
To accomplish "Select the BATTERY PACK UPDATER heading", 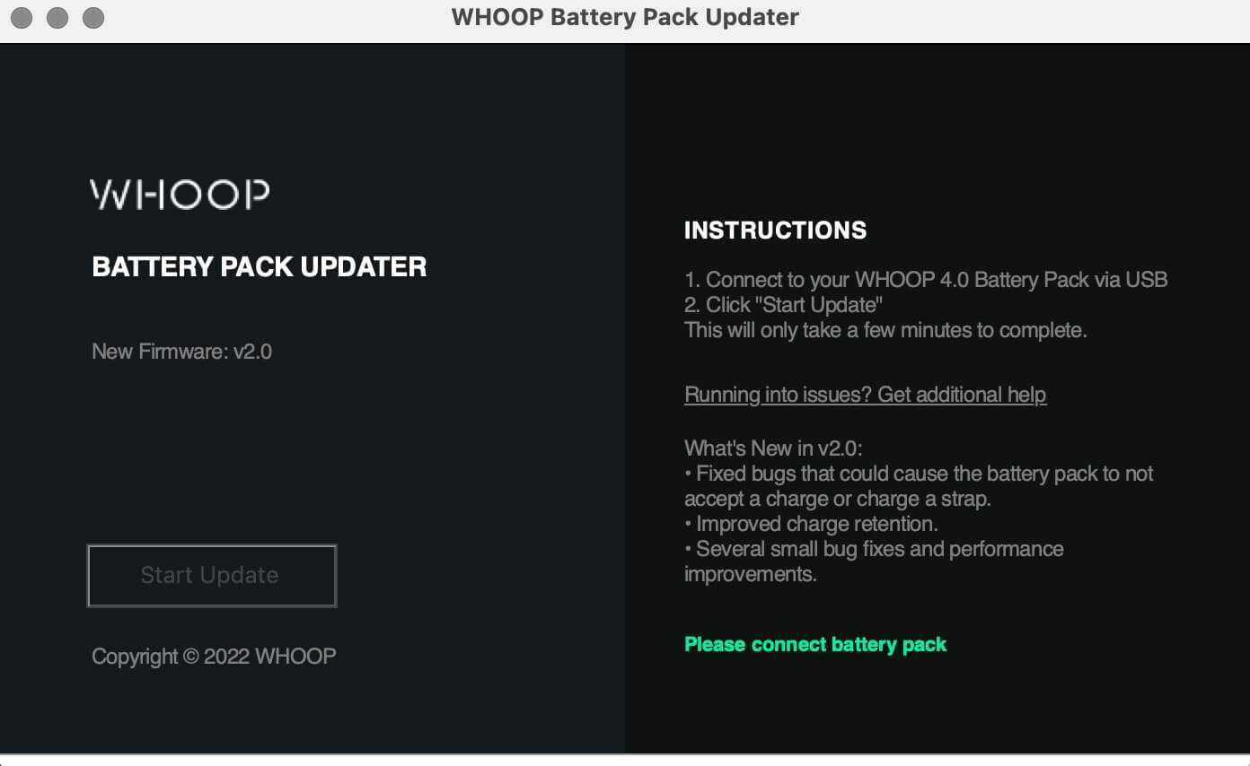I will [259, 266].
